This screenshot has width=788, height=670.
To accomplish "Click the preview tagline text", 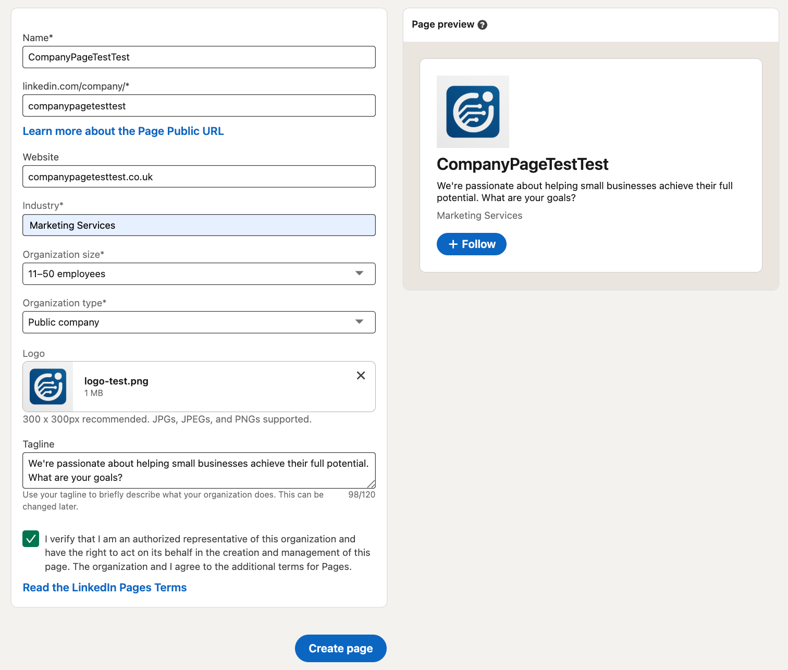I will click(585, 192).
